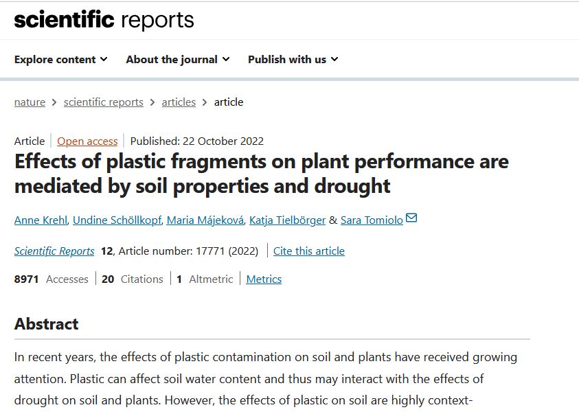Click the chevron after the nature breadcrumb

click(54, 102)
